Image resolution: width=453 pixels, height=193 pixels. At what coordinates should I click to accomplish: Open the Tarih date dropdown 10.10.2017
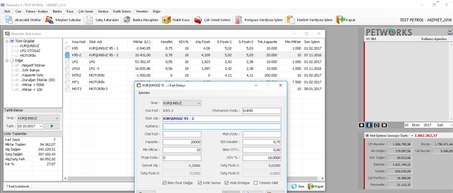point(40,126)
